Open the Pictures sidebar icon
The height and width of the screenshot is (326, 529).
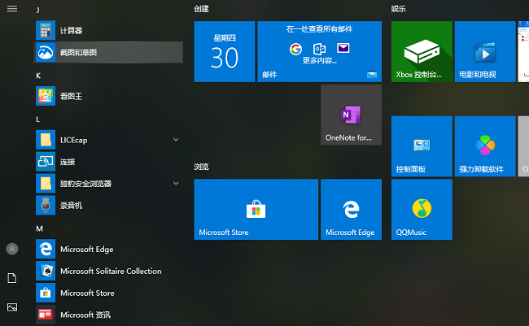coord(12,307)
